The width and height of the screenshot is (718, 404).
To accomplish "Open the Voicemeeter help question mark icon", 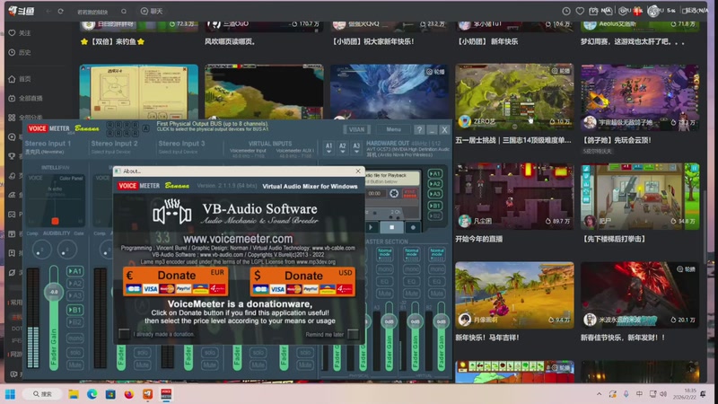I will [419, 129].
